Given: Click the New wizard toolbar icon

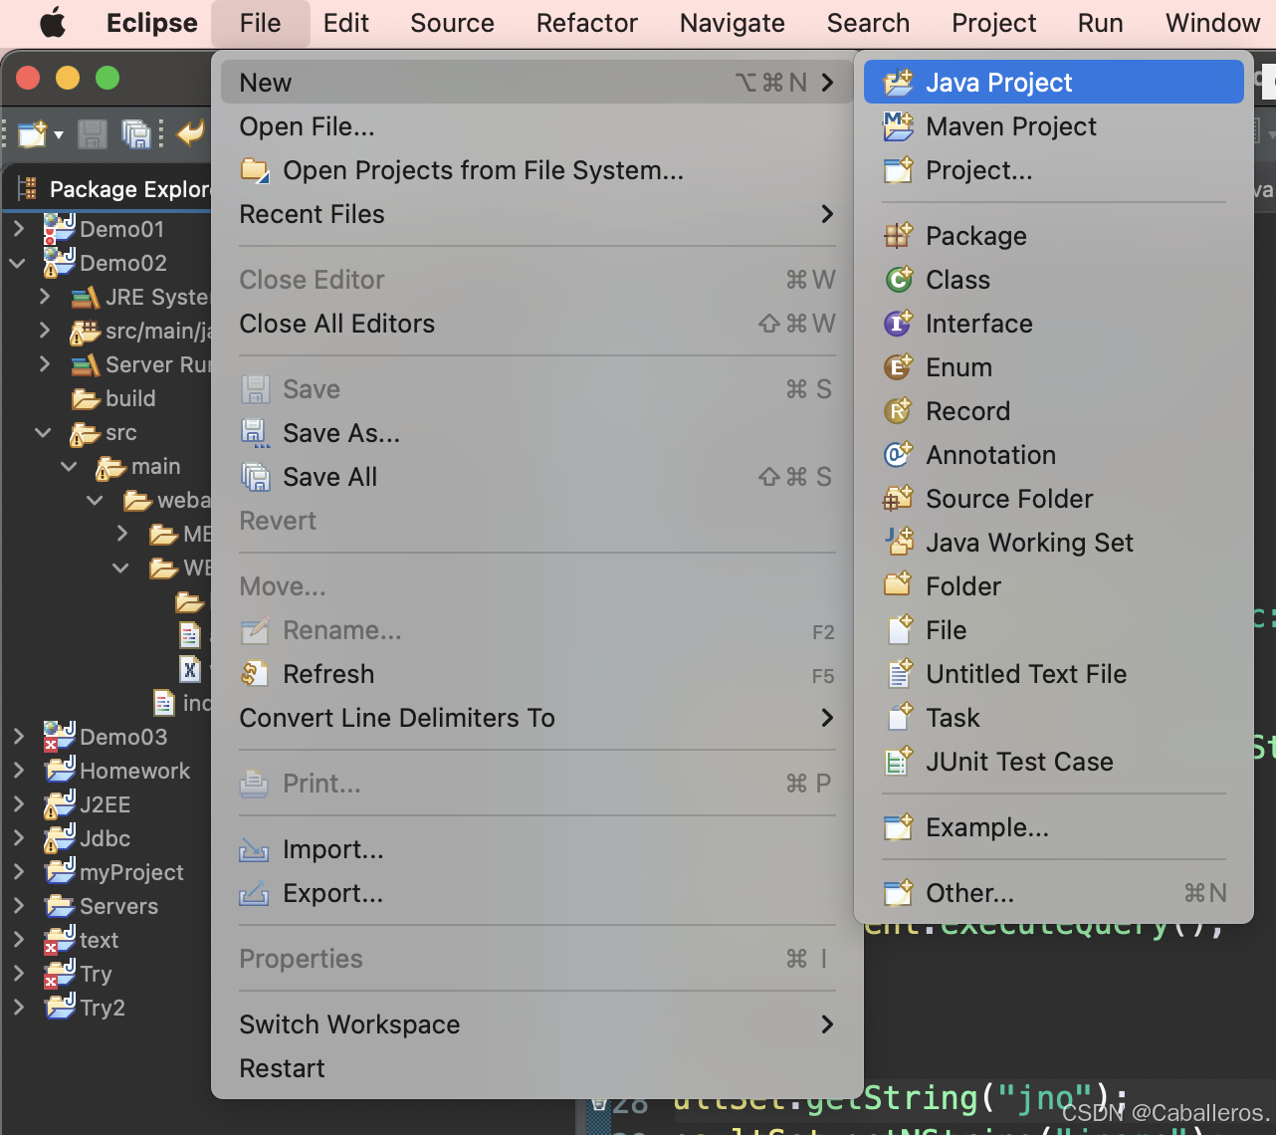Looking at the screenshot, I should [x=30, y=134].
